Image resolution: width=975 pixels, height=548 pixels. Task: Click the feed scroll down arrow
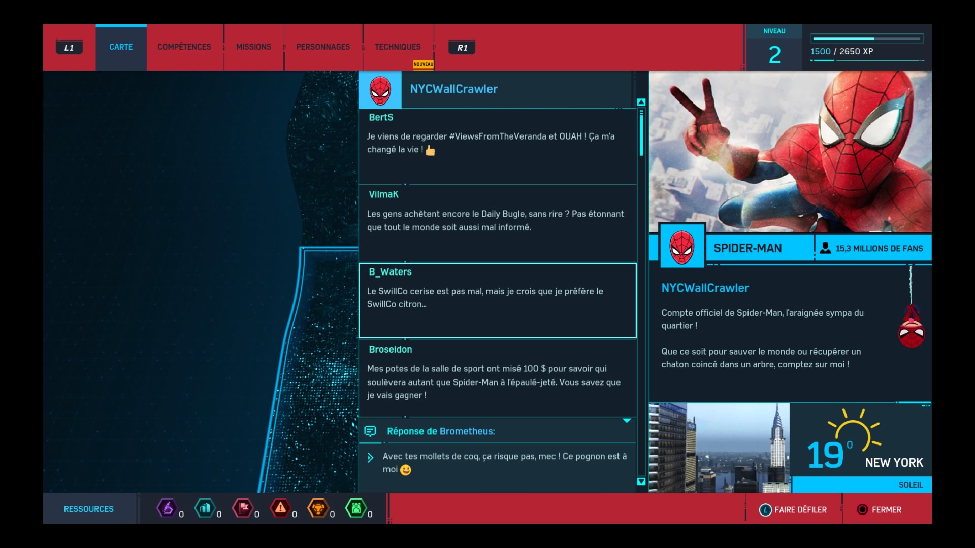point(641,482)
